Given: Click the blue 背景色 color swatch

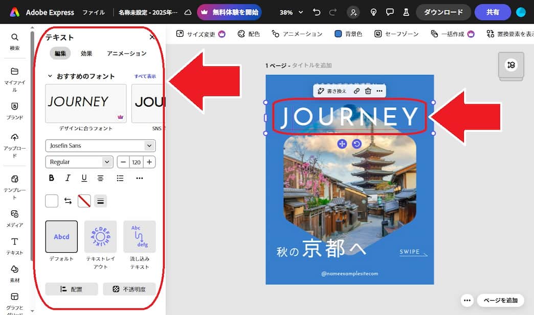Looking at the screenshot, I should pos(338,33).
